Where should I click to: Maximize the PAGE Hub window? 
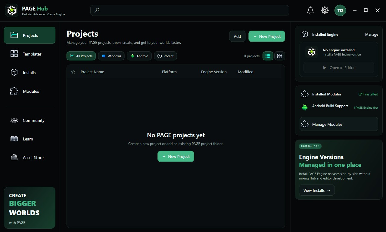(x=366, y=10)
